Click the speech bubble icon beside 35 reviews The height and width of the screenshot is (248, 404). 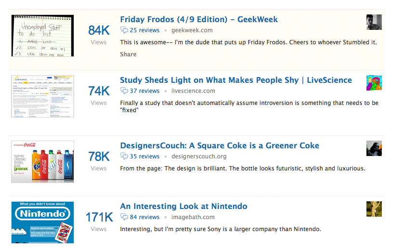tap(124, 157)
